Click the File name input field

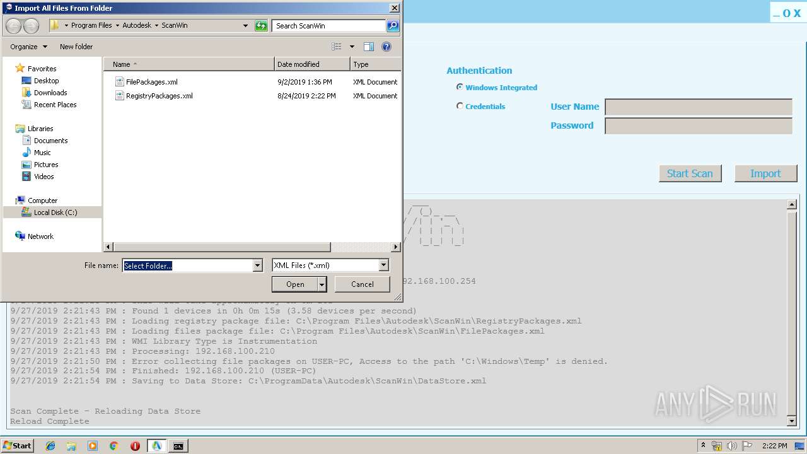pos(188,265)
